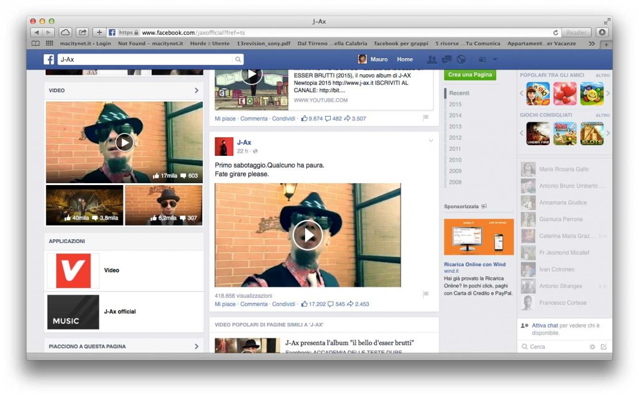Image resolution: width=639 pixels, height=397 pixels.
Task: Jump to 2008 in the timeline
Action: [x=455, y=183]
